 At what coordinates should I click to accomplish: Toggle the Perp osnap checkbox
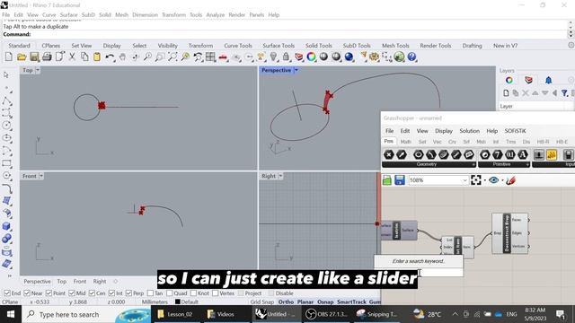click(x=128, y=293)
